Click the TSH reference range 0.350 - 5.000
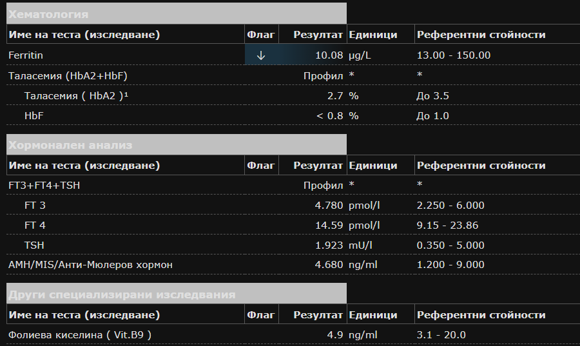 [450, 245]
